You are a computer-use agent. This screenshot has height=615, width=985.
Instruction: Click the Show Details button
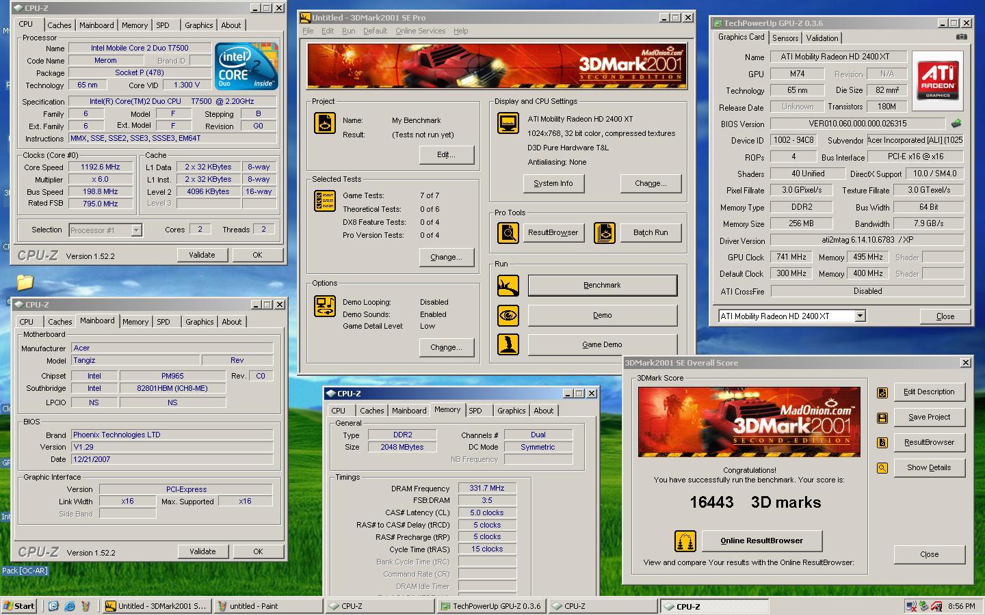coord(929,468)
